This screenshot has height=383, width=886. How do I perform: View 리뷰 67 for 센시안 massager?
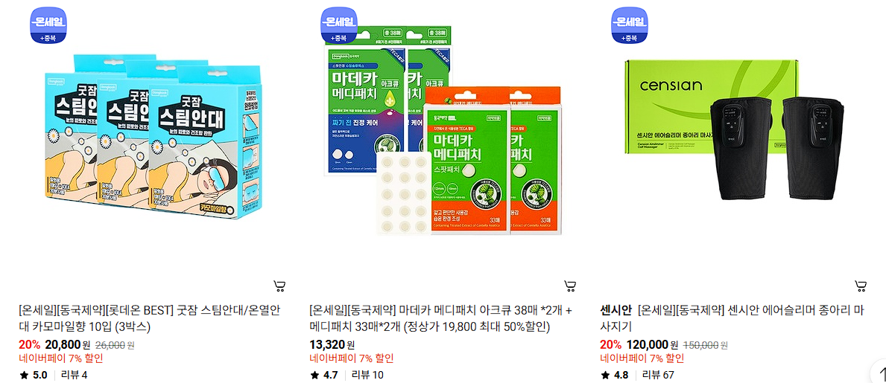coord(658,375)
